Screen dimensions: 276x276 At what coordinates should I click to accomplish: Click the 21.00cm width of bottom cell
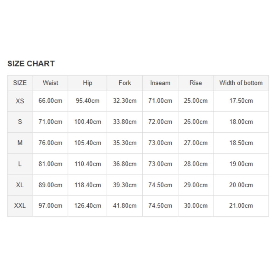pyautogui.click(x=241, y=206)
